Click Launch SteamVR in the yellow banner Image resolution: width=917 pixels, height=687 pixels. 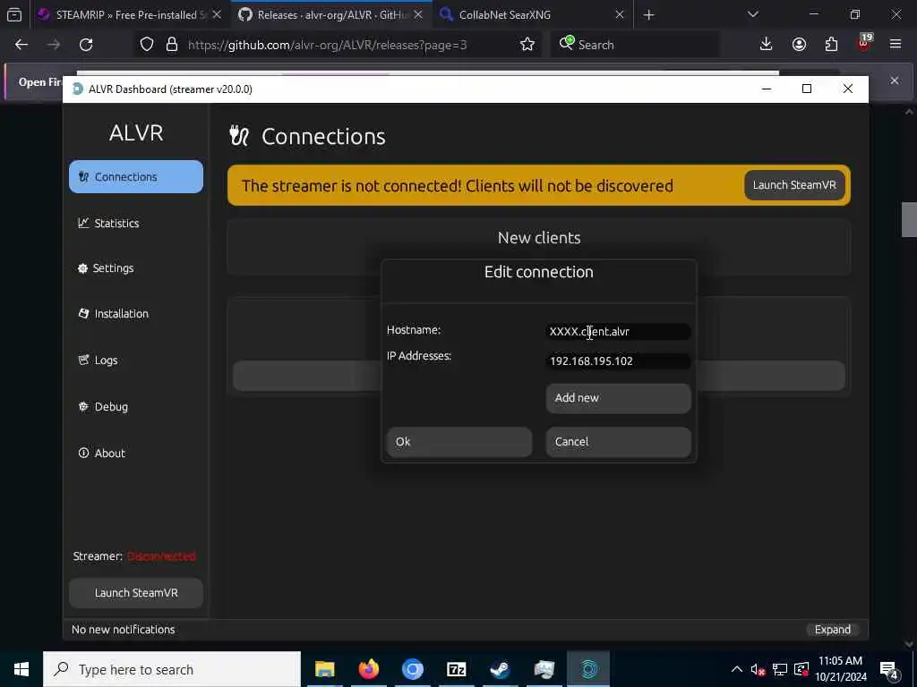point(794,185)
